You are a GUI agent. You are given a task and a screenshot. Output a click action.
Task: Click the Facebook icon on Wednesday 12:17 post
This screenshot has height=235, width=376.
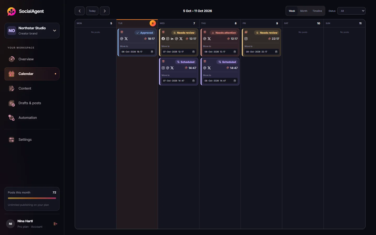[x=163, y=39]
